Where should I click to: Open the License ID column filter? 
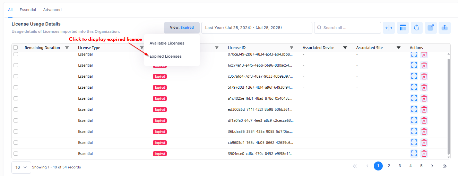click(292, 48)
